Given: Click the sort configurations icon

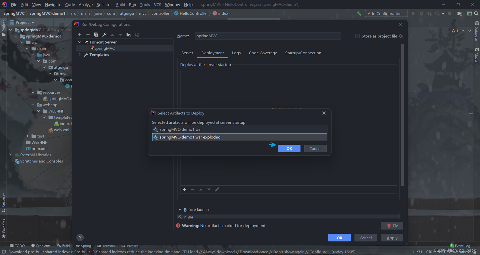Looking at the screenshot, I should coord(137,35).
